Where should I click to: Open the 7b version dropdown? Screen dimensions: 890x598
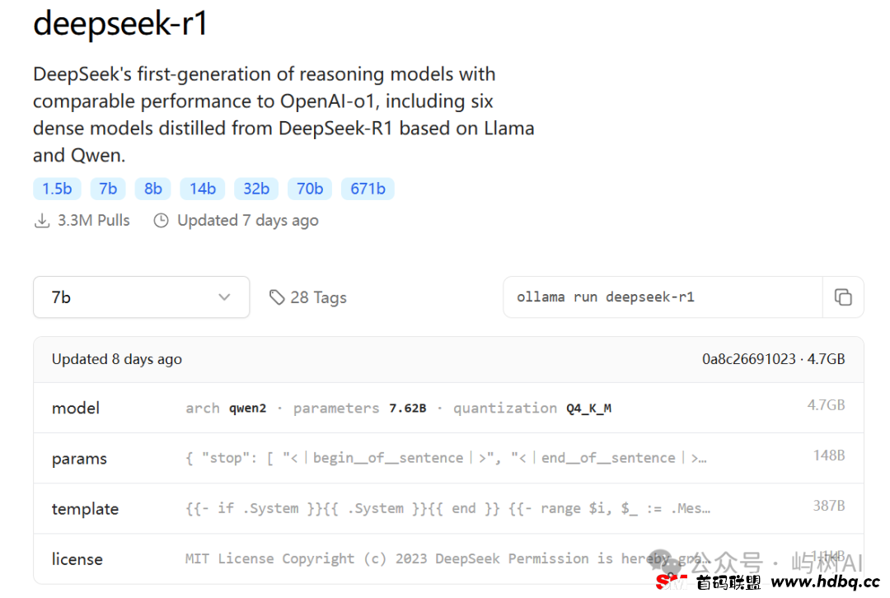[x=142, y=297]
